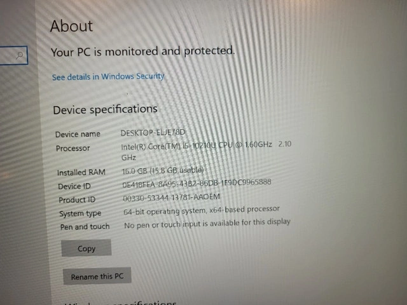Click the Device specifications heading
The image size is (407, 305).
[x=105, y=109]
